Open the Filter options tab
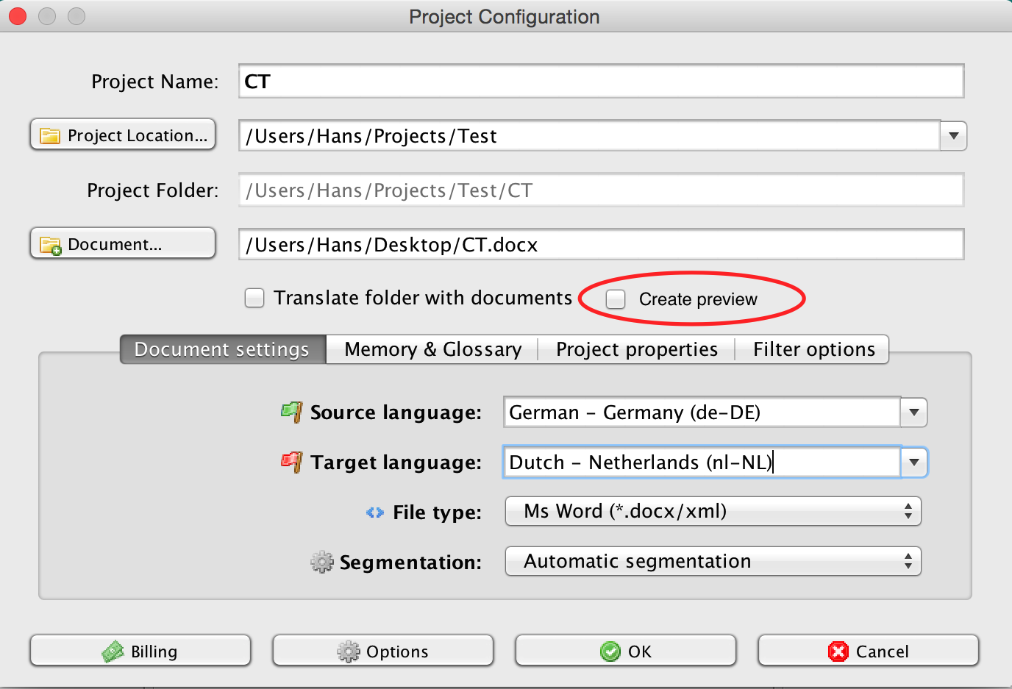 [x=813, y=349]
